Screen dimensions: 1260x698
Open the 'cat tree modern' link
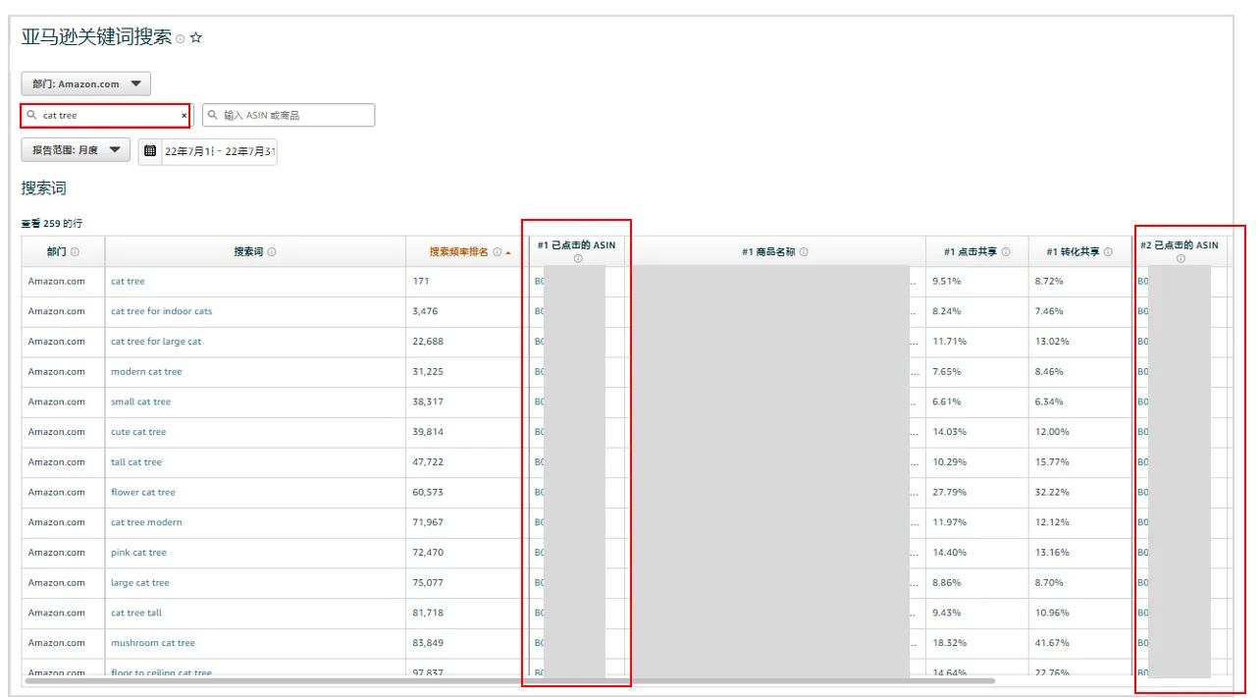point(146,522)
